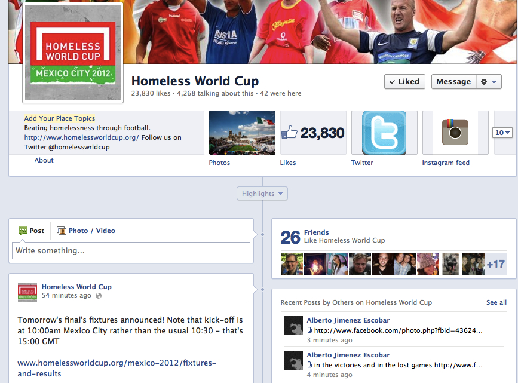Open the About section link
This screenshot has height=383, width=518.
click(x=44, y=160)
